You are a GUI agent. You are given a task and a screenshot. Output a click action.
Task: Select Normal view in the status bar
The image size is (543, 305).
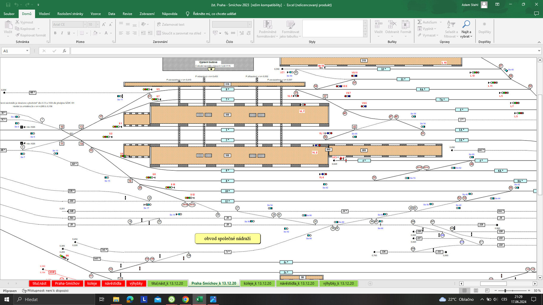(465, 290)
